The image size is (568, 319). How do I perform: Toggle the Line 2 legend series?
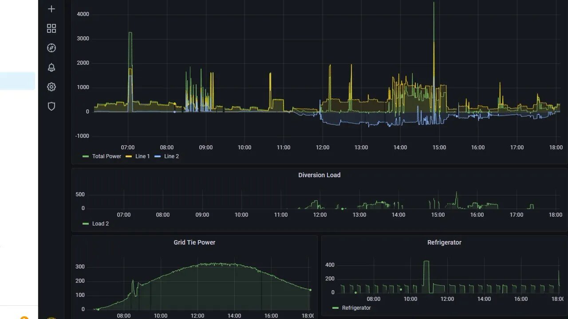click(171, 156)
